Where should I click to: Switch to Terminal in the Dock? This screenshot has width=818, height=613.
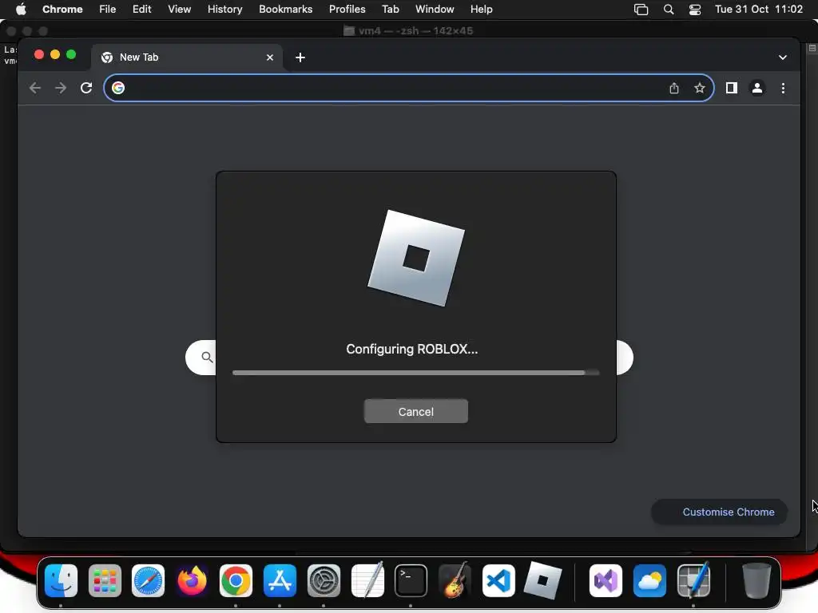click(411, 580)
